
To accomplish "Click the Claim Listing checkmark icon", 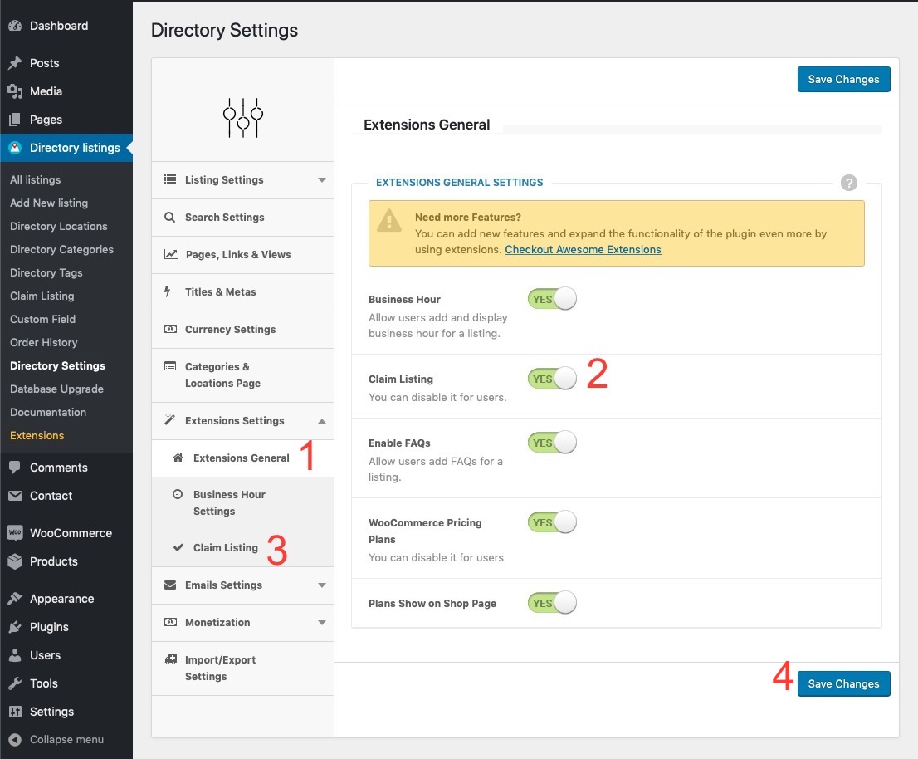I will pyautogui.click(x=178, y=547).
